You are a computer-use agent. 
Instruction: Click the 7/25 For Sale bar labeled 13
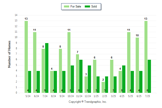point(146,57)
